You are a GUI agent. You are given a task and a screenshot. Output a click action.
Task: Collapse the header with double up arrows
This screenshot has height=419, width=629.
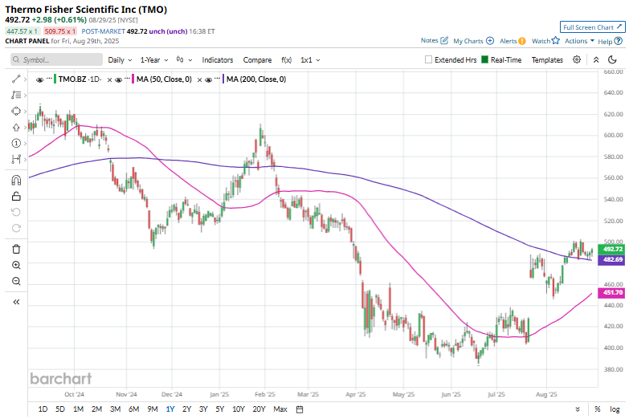click(596, 59)
